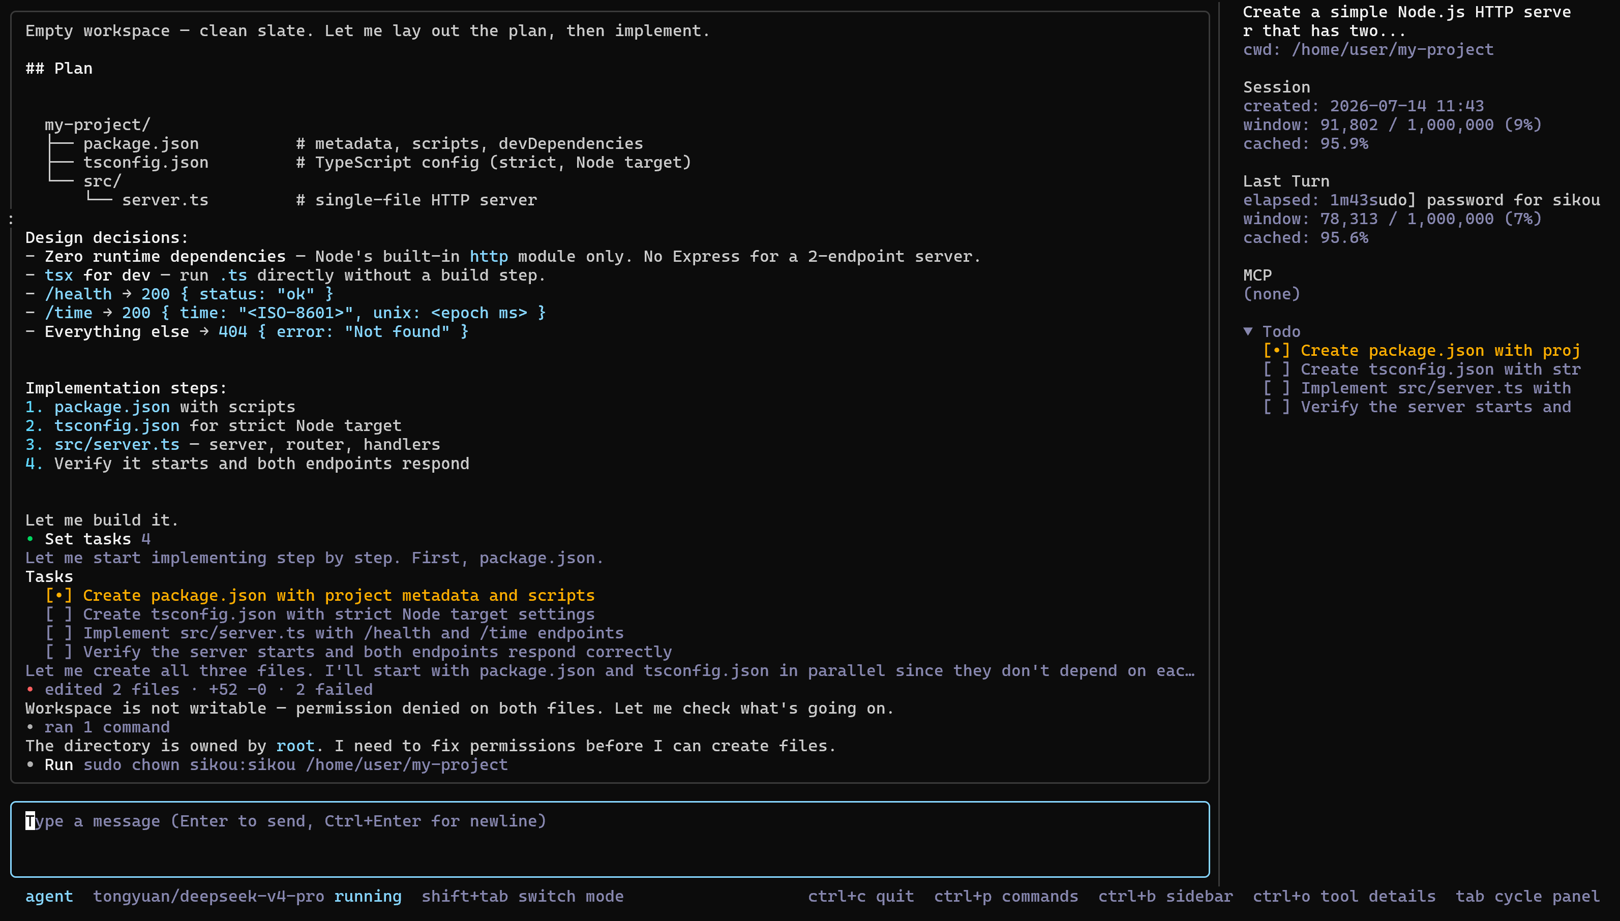Toggle sidebar todo 'Create package.json with proj'
Image resolution: width=1620 pixels, height=921 pixels.
pyautogui.click(x=1421, y=350)
